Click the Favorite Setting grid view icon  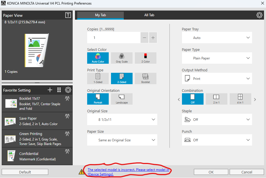coord(59,90)
